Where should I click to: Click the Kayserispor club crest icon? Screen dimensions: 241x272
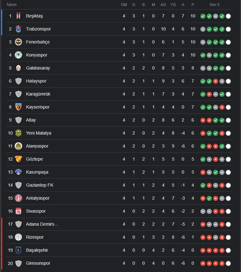point(18,107)
